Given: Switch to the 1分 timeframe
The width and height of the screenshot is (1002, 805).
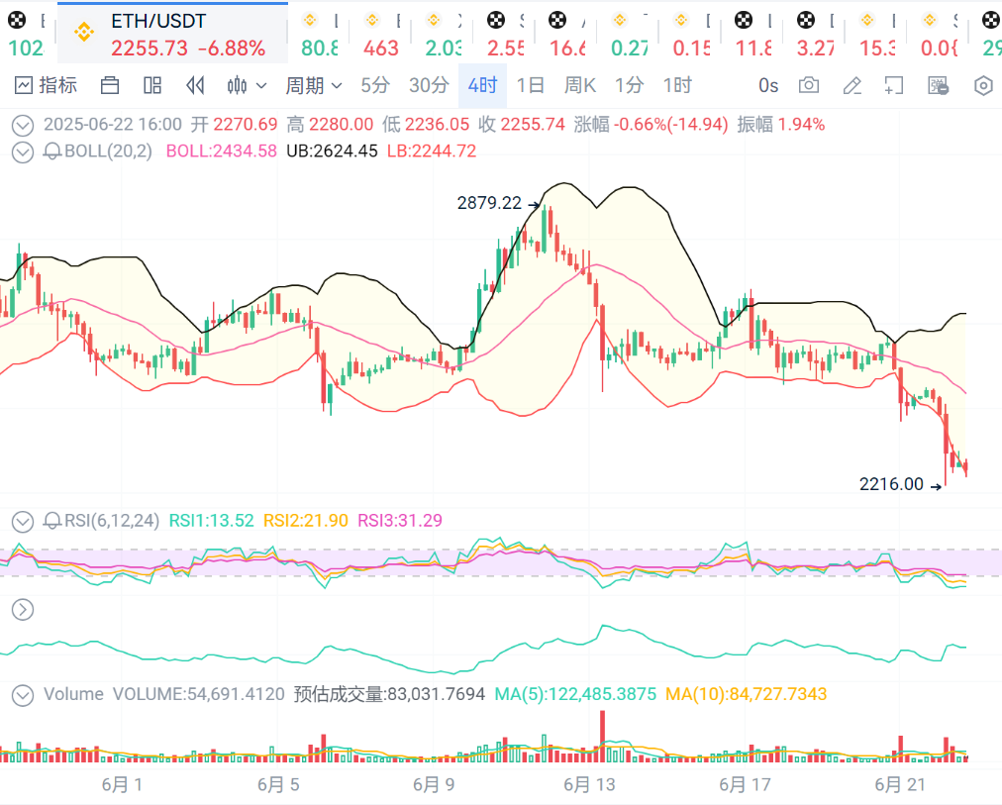Looking at the screenshot, I should pyautogui.click(x=629, y=85).
